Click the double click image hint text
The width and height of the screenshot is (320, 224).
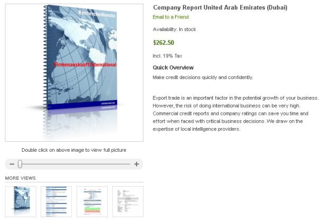click(x=74, y=150)
